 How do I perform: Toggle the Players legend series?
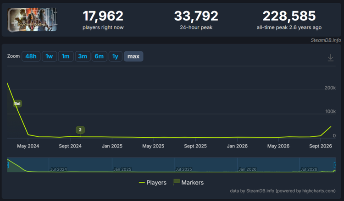(x=153, y=182)
